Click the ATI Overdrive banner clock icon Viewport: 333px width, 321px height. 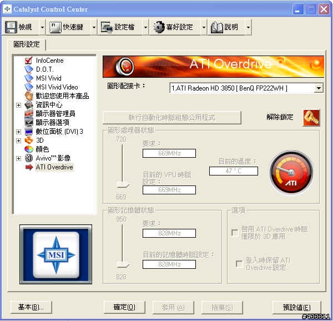125,67
